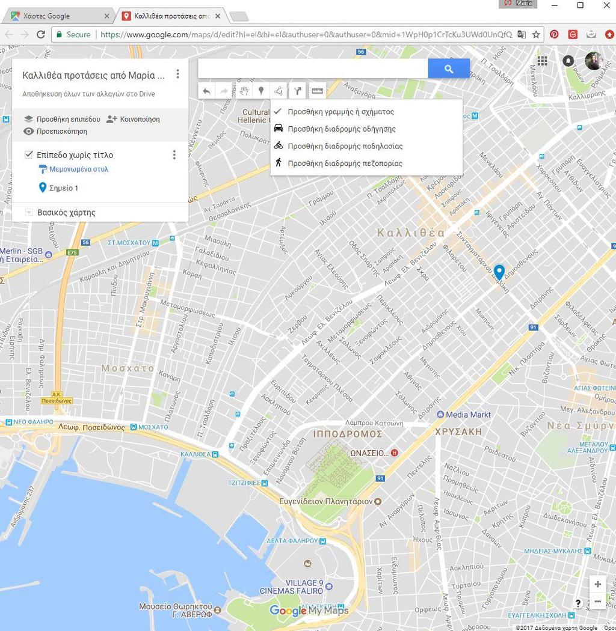616x631 pixels.
Task: Uncheck the Επίπεδο χωρίς τίτλο layer checkbox
Action: click(x=29, y=154)
